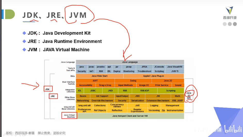Click the blue diamond bullet beside JDK

click(24, 33)
